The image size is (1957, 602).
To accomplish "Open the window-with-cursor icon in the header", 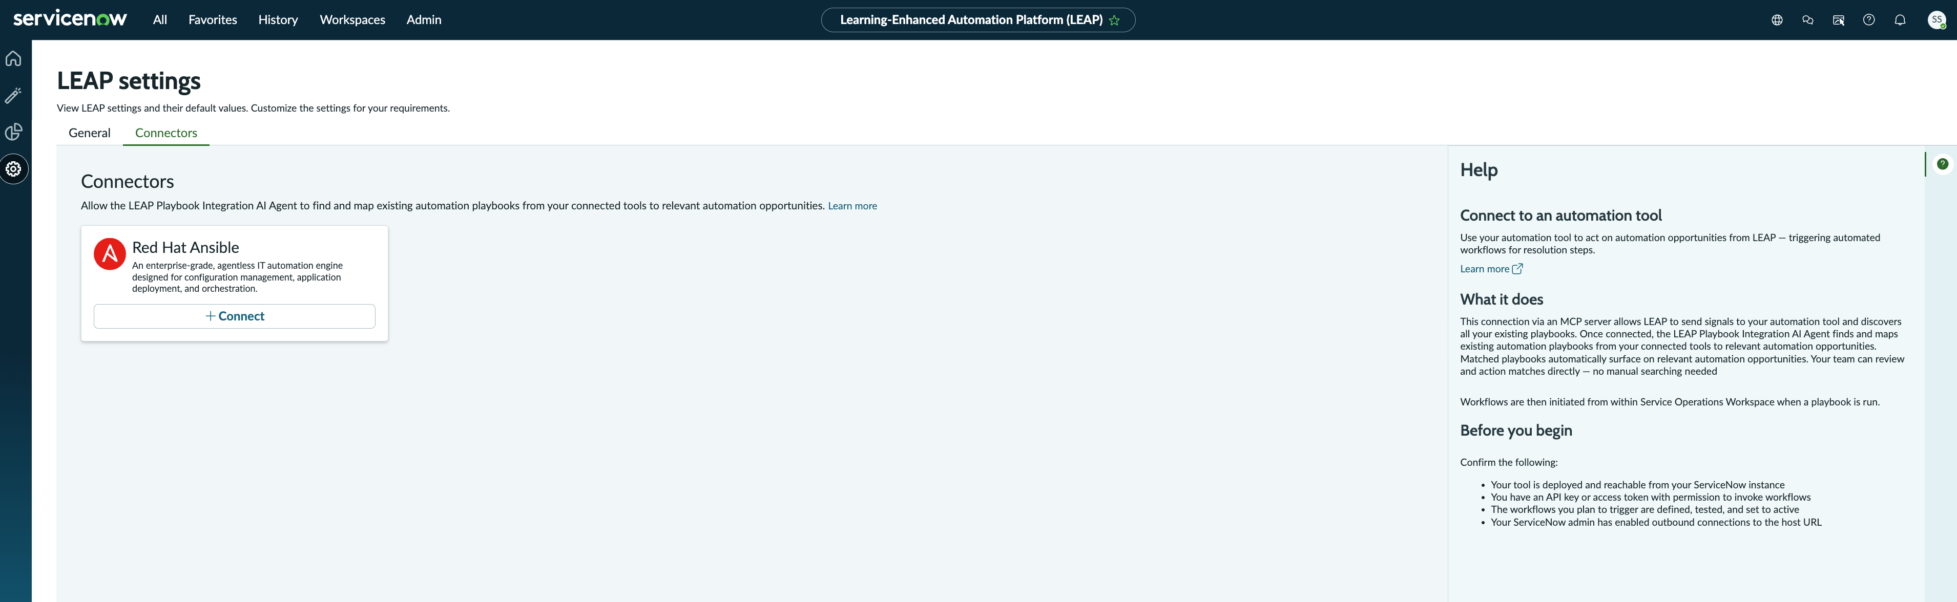I will click(1839, 20).
